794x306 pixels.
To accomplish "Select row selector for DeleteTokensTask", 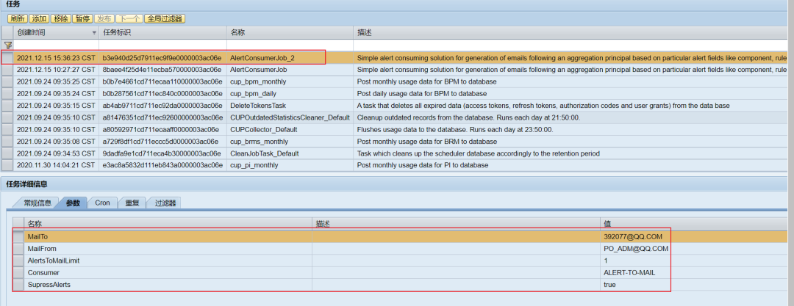I will coord(7,105).
